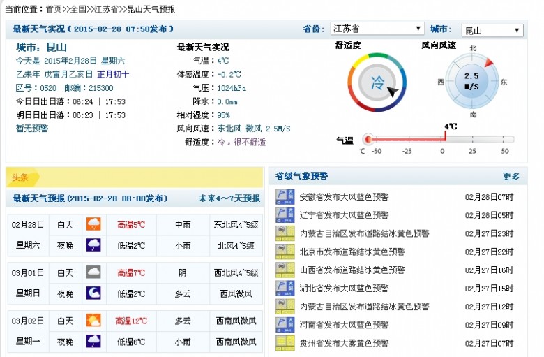Click the Feb 28 night rain icon
Viewport: 544px width, 357px height.
93,245
